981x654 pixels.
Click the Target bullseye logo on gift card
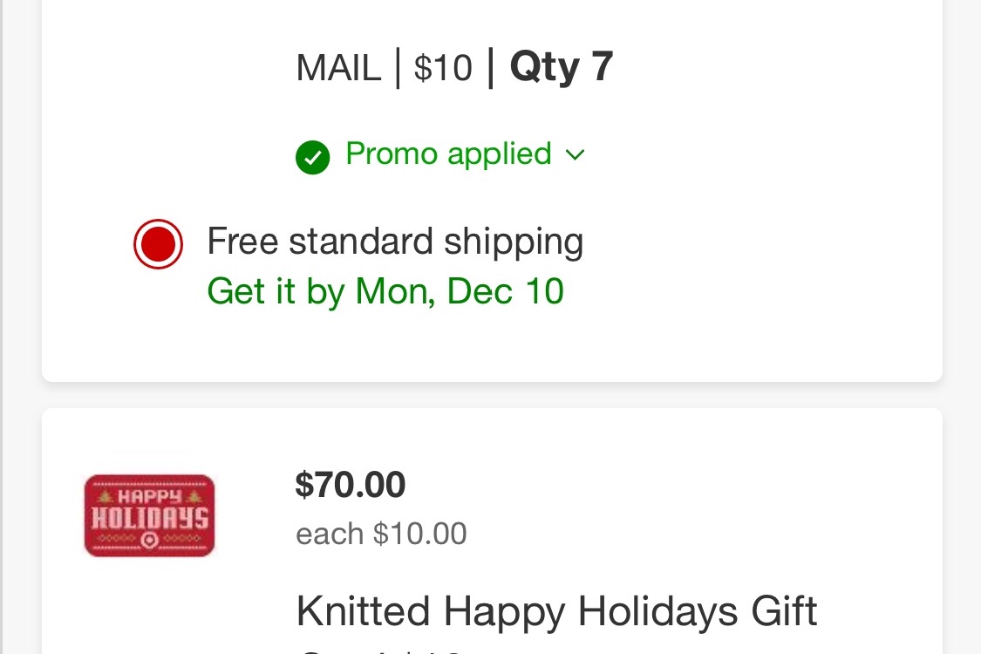click(x=149, y=540)
